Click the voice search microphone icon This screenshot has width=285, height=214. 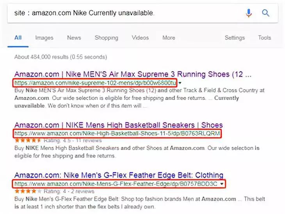click(249, 13)
